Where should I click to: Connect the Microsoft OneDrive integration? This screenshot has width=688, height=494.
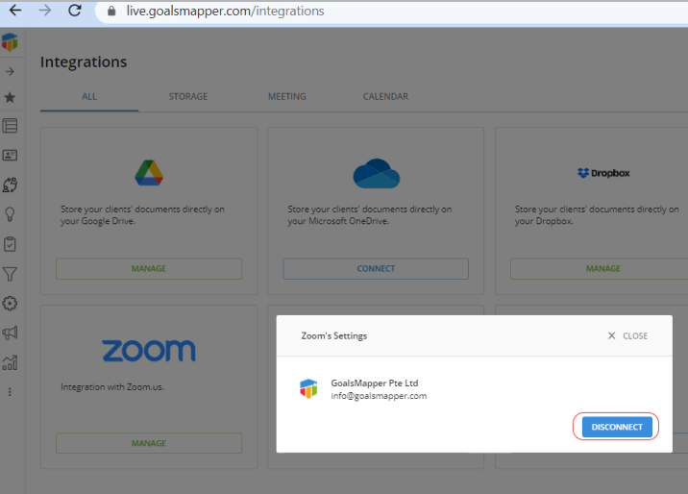[x=376, y=268]
